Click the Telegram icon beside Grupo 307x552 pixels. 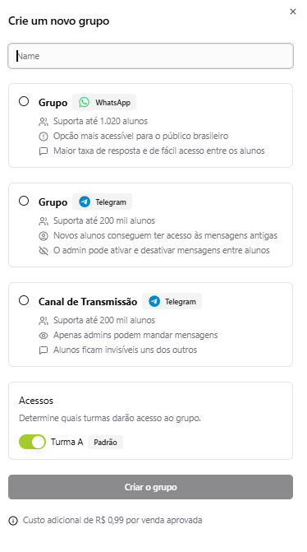coord(85,202)
